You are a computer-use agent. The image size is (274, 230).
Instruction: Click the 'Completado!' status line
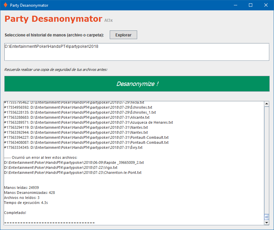[15, 213]
